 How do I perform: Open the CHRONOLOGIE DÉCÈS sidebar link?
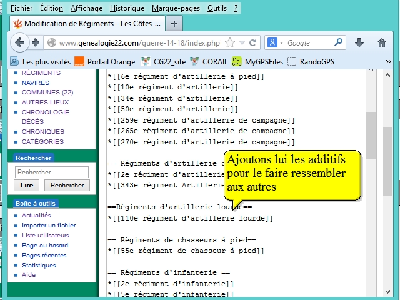[x=46, y=117]
